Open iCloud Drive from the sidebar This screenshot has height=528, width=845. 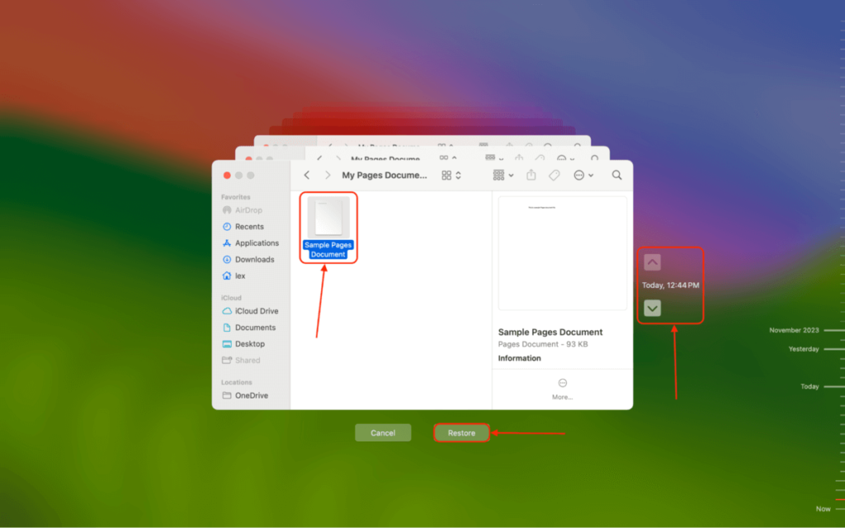click(x=254, y=311)
